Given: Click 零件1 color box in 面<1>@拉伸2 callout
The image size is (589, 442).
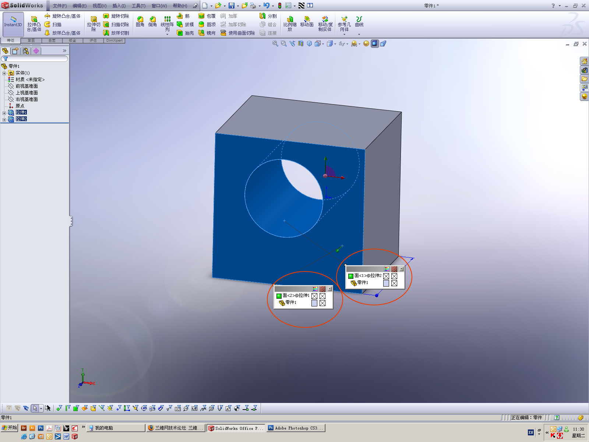Looking at the screenshot, I should click(x=386, y=283).
